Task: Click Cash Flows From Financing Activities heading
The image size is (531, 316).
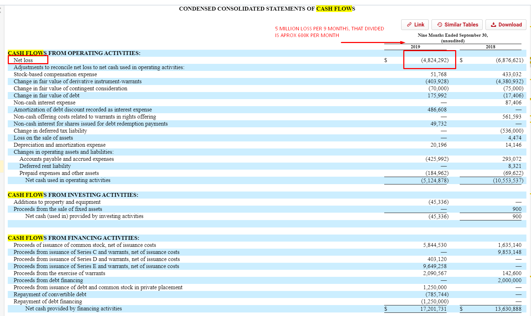Action: coord(73,238)
